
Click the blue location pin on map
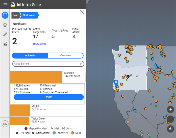(116, 83)
